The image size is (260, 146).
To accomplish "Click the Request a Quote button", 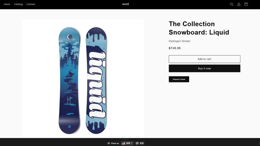I will (x=179, y=79).
